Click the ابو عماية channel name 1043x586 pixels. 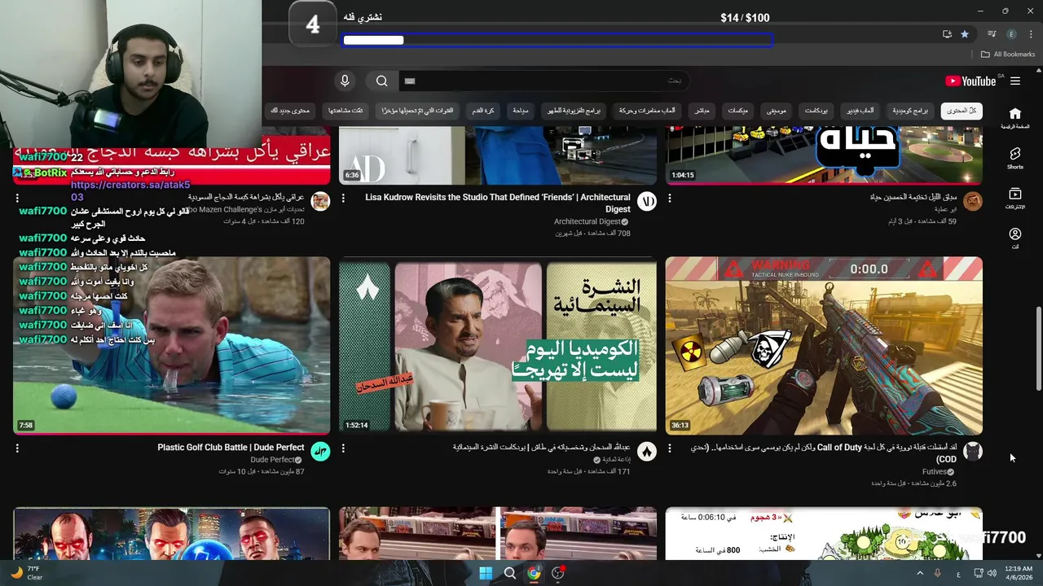coord(946,209)
